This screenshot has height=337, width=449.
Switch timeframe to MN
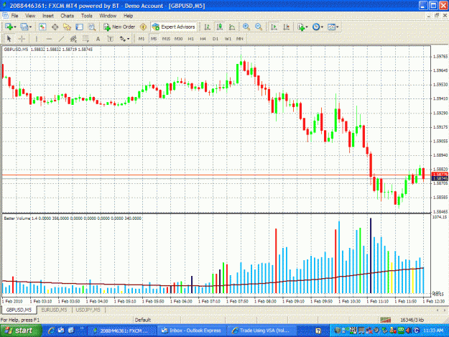[x=240, y=39]
